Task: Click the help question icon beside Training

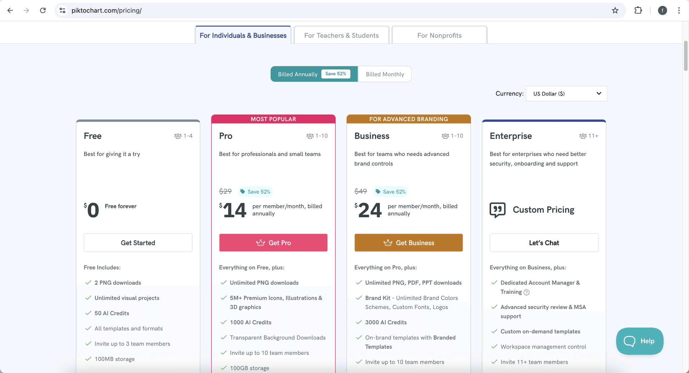Action: [x=527, y=292]
